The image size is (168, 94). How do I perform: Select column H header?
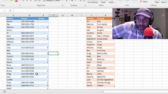click(x=72, y=15)
